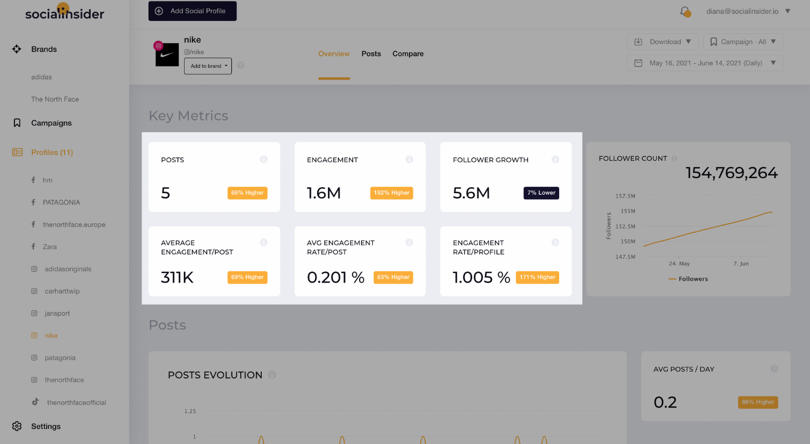Open the Campaign · All dropdown
This screenshot has height=444, width=810.
coord(743,42)
